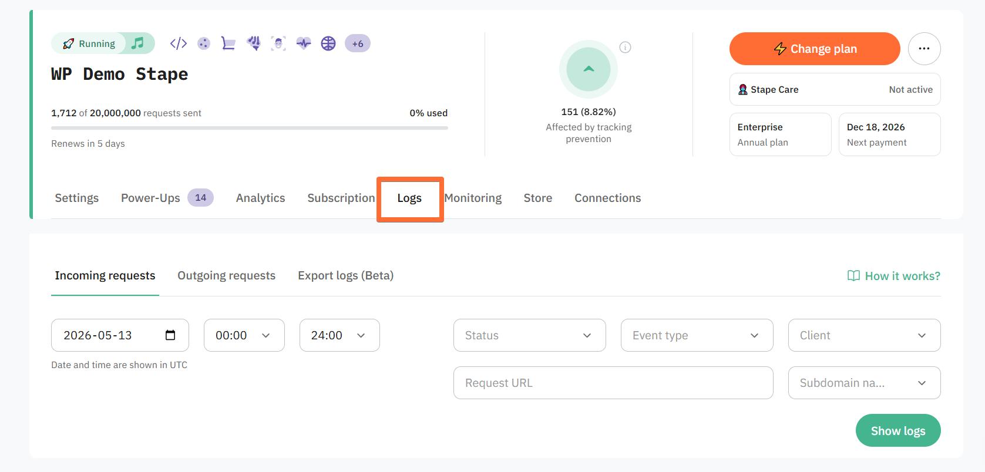Click the 0% used label

tap(429, 113)
